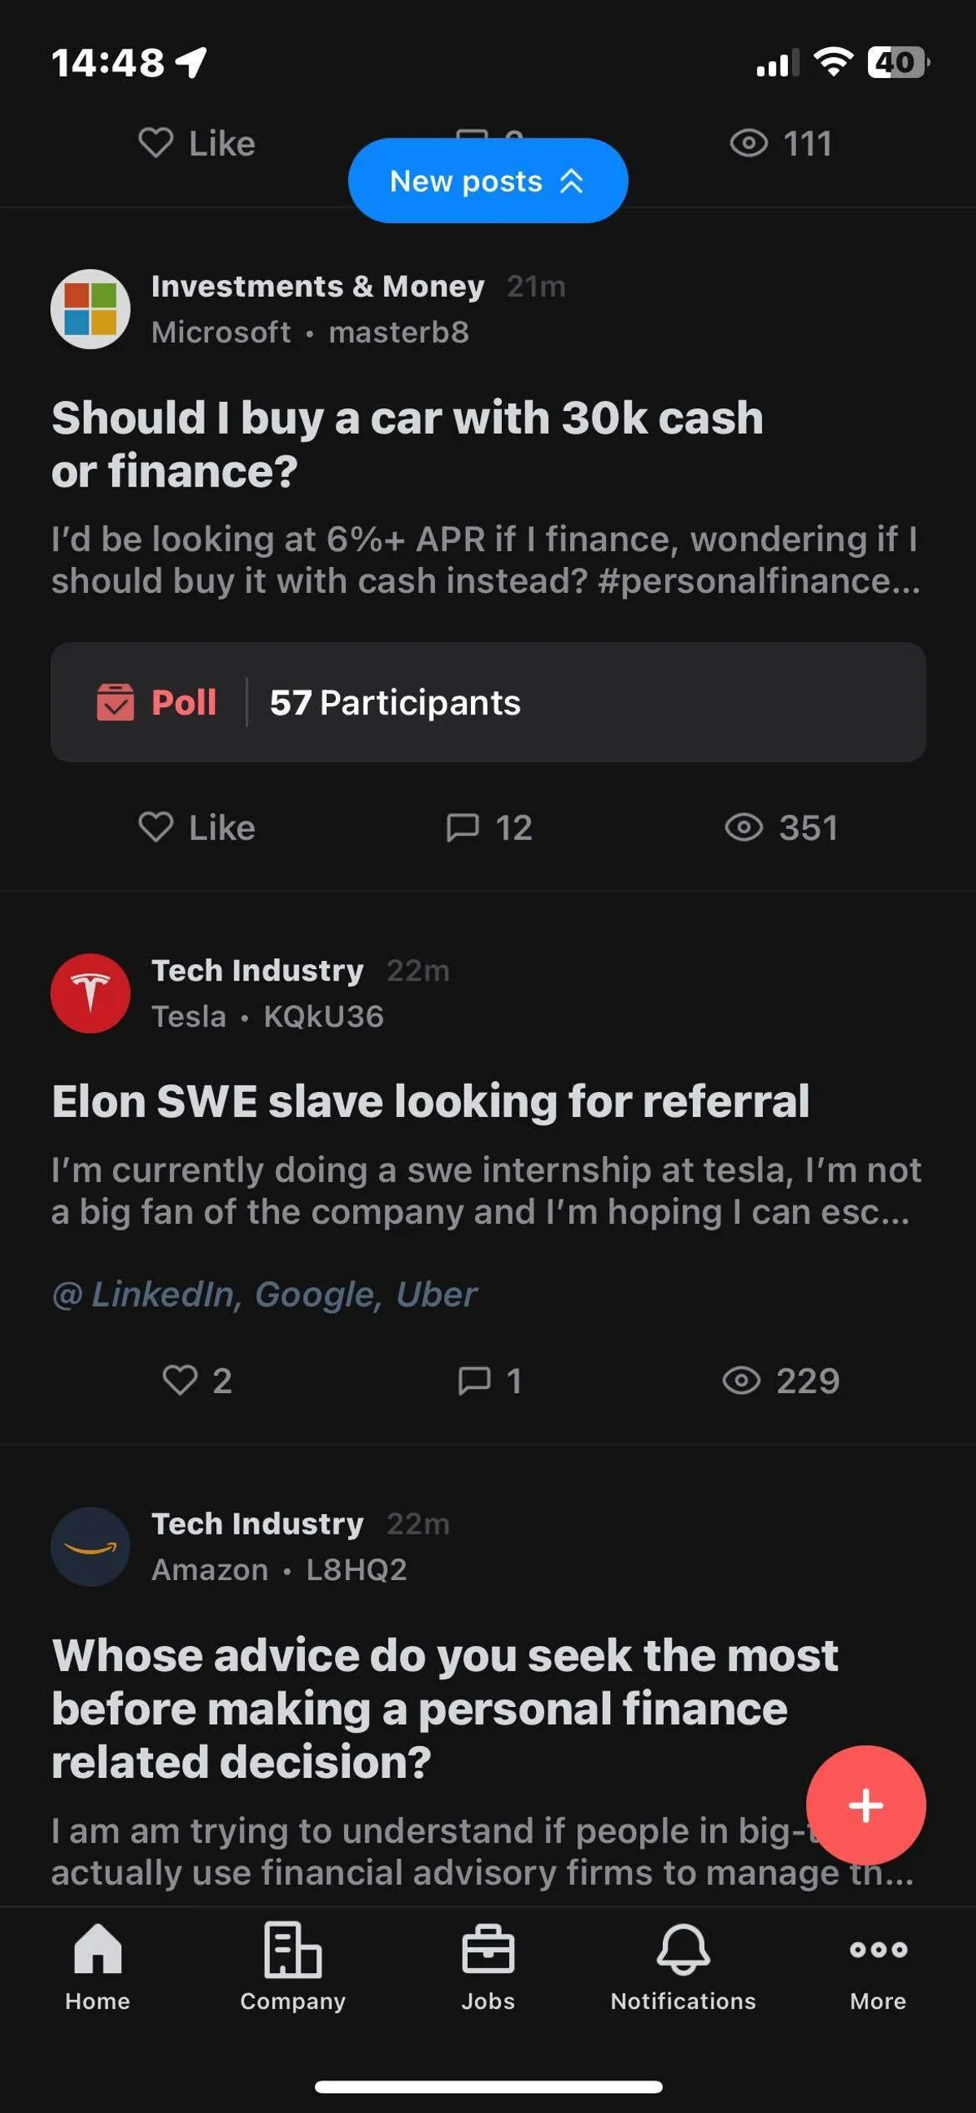
Task: Open the Notifications tab
Action: [683, 1967]
